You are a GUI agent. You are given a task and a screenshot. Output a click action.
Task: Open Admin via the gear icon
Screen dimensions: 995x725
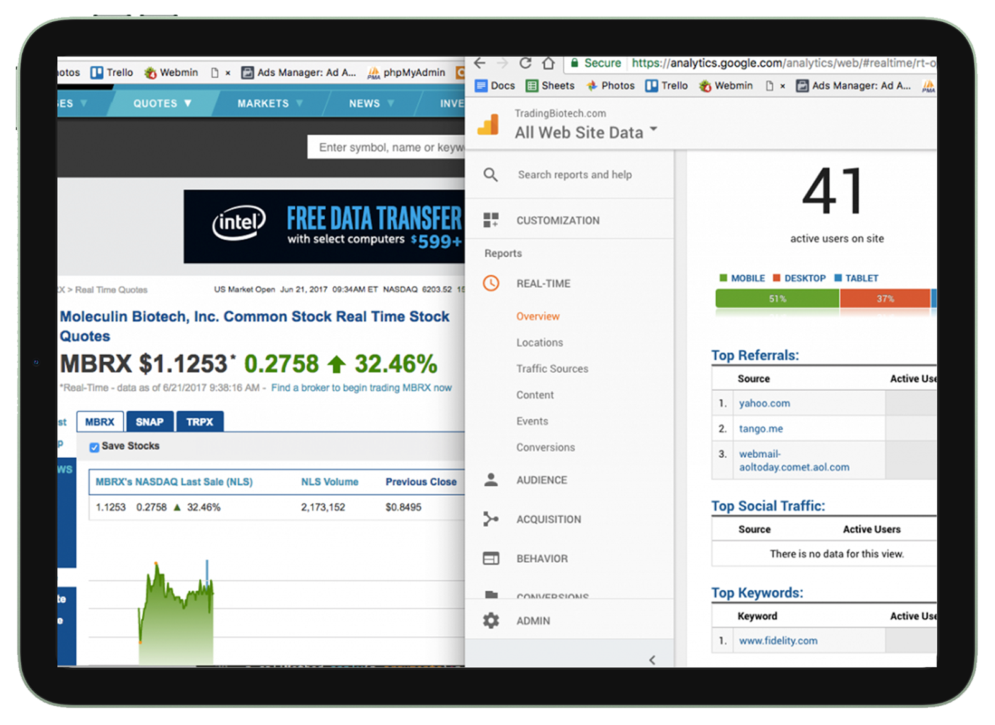pyautogui.click(x=491, y=621)
